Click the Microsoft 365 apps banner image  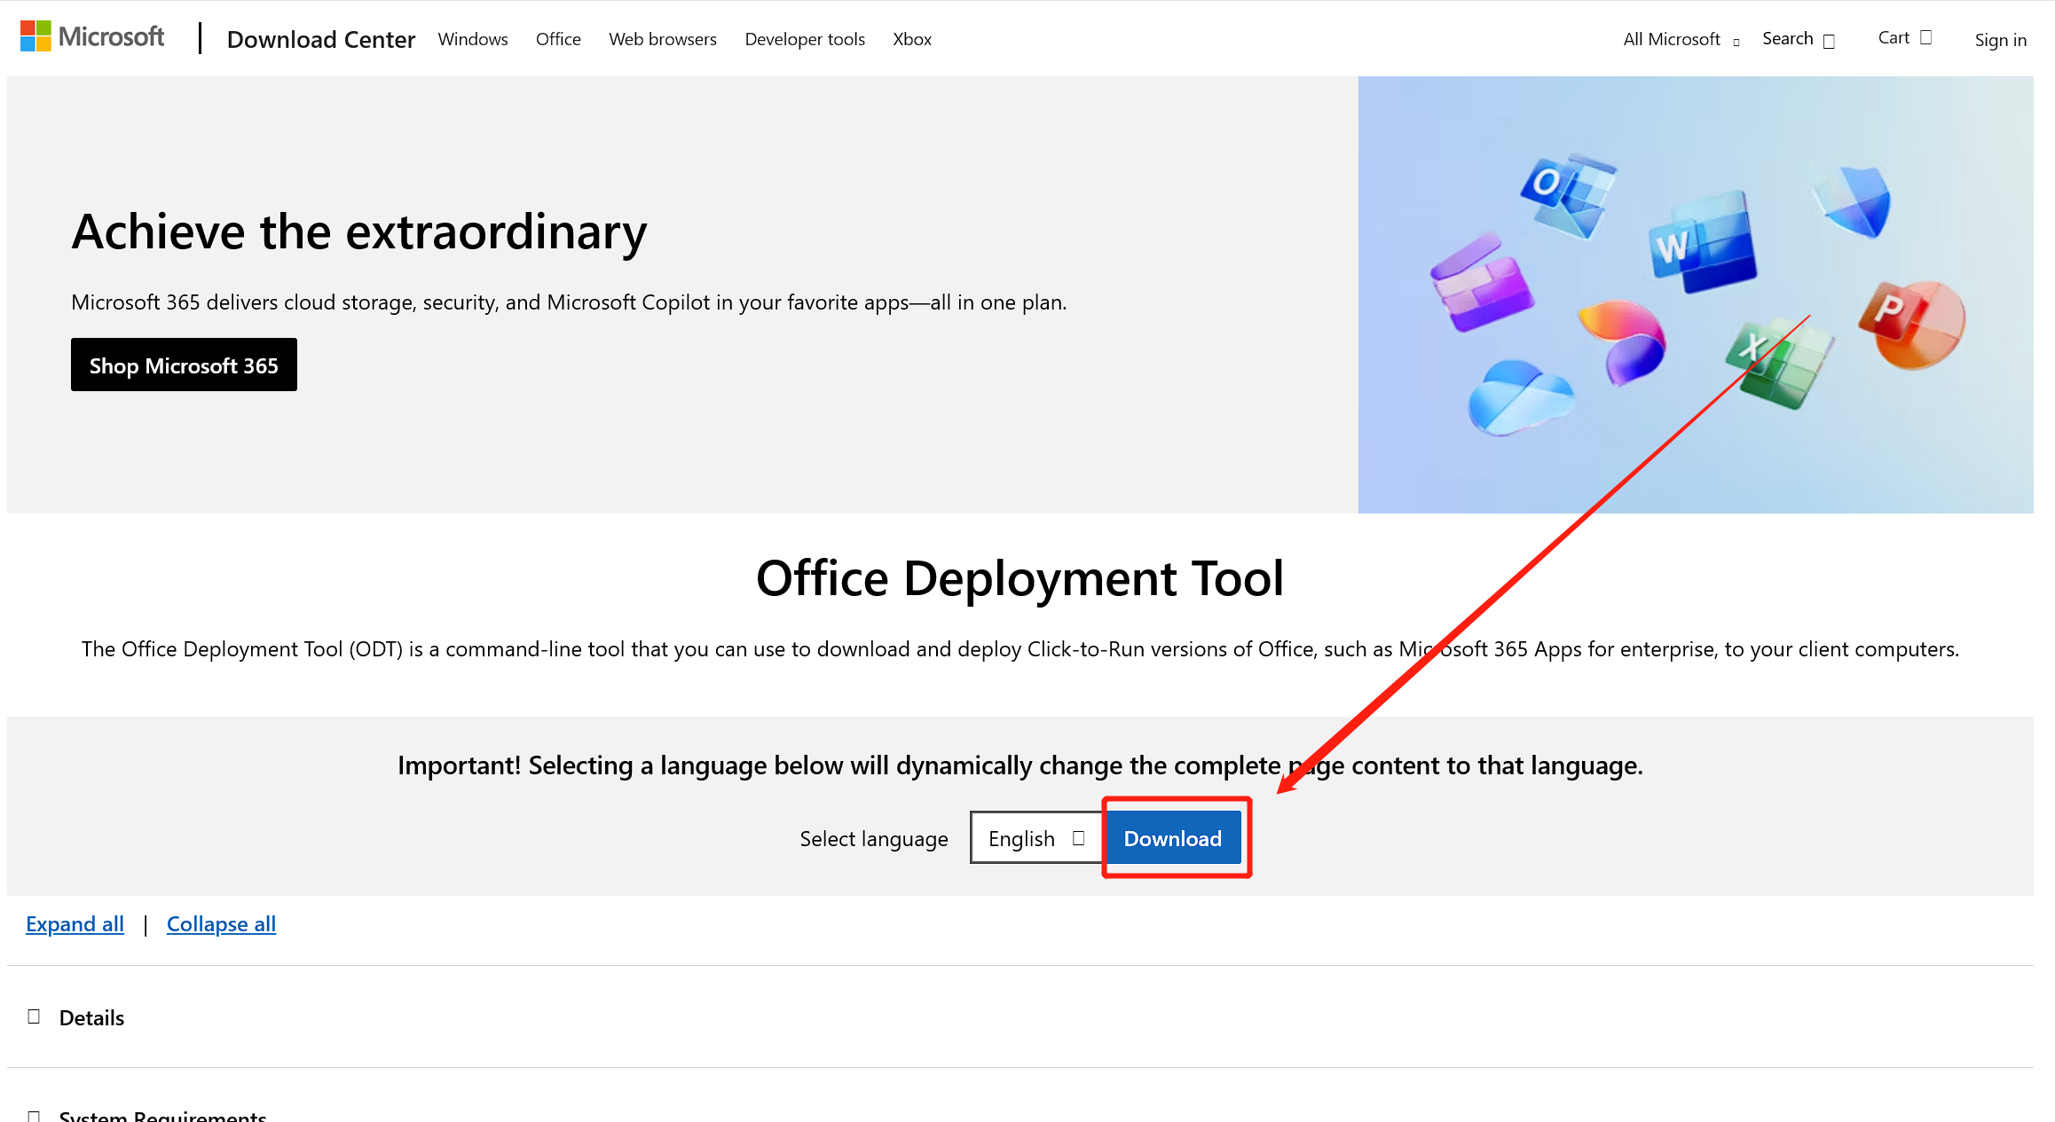point(1696,294)
